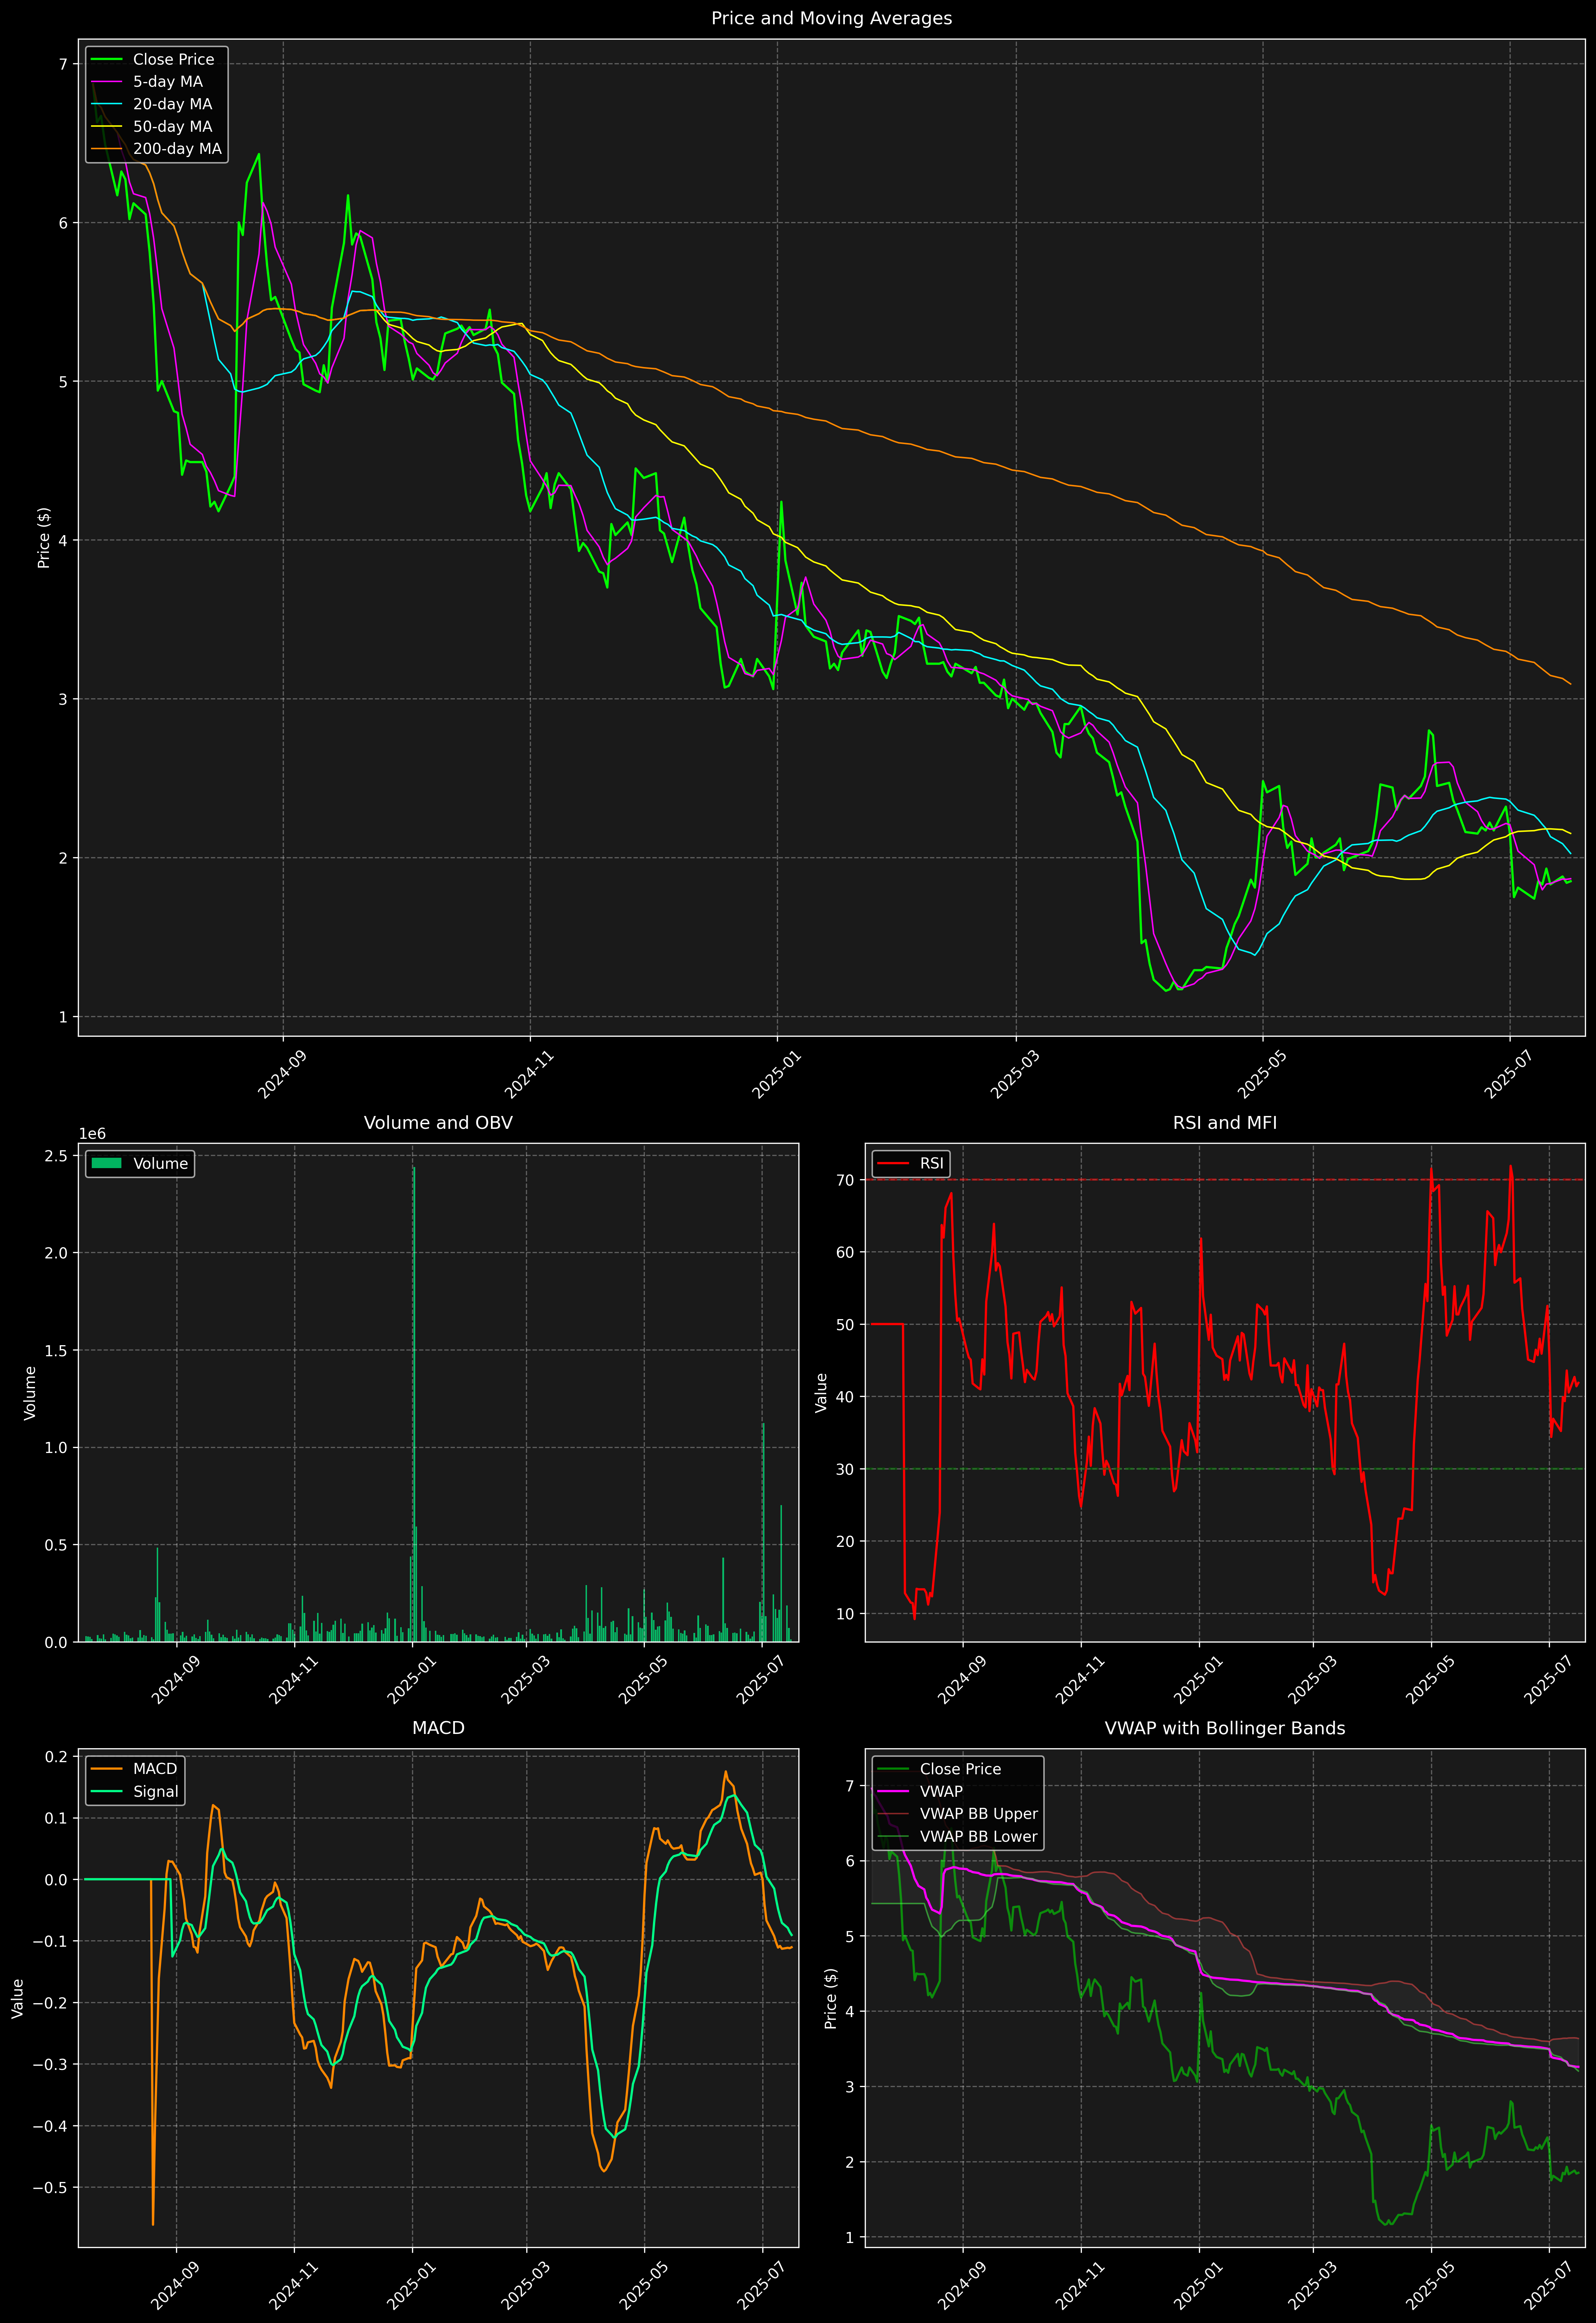Click the 'Volume and OBV' chart title
Viewport: 1596px width, 2323px height.
(438, 1122)
